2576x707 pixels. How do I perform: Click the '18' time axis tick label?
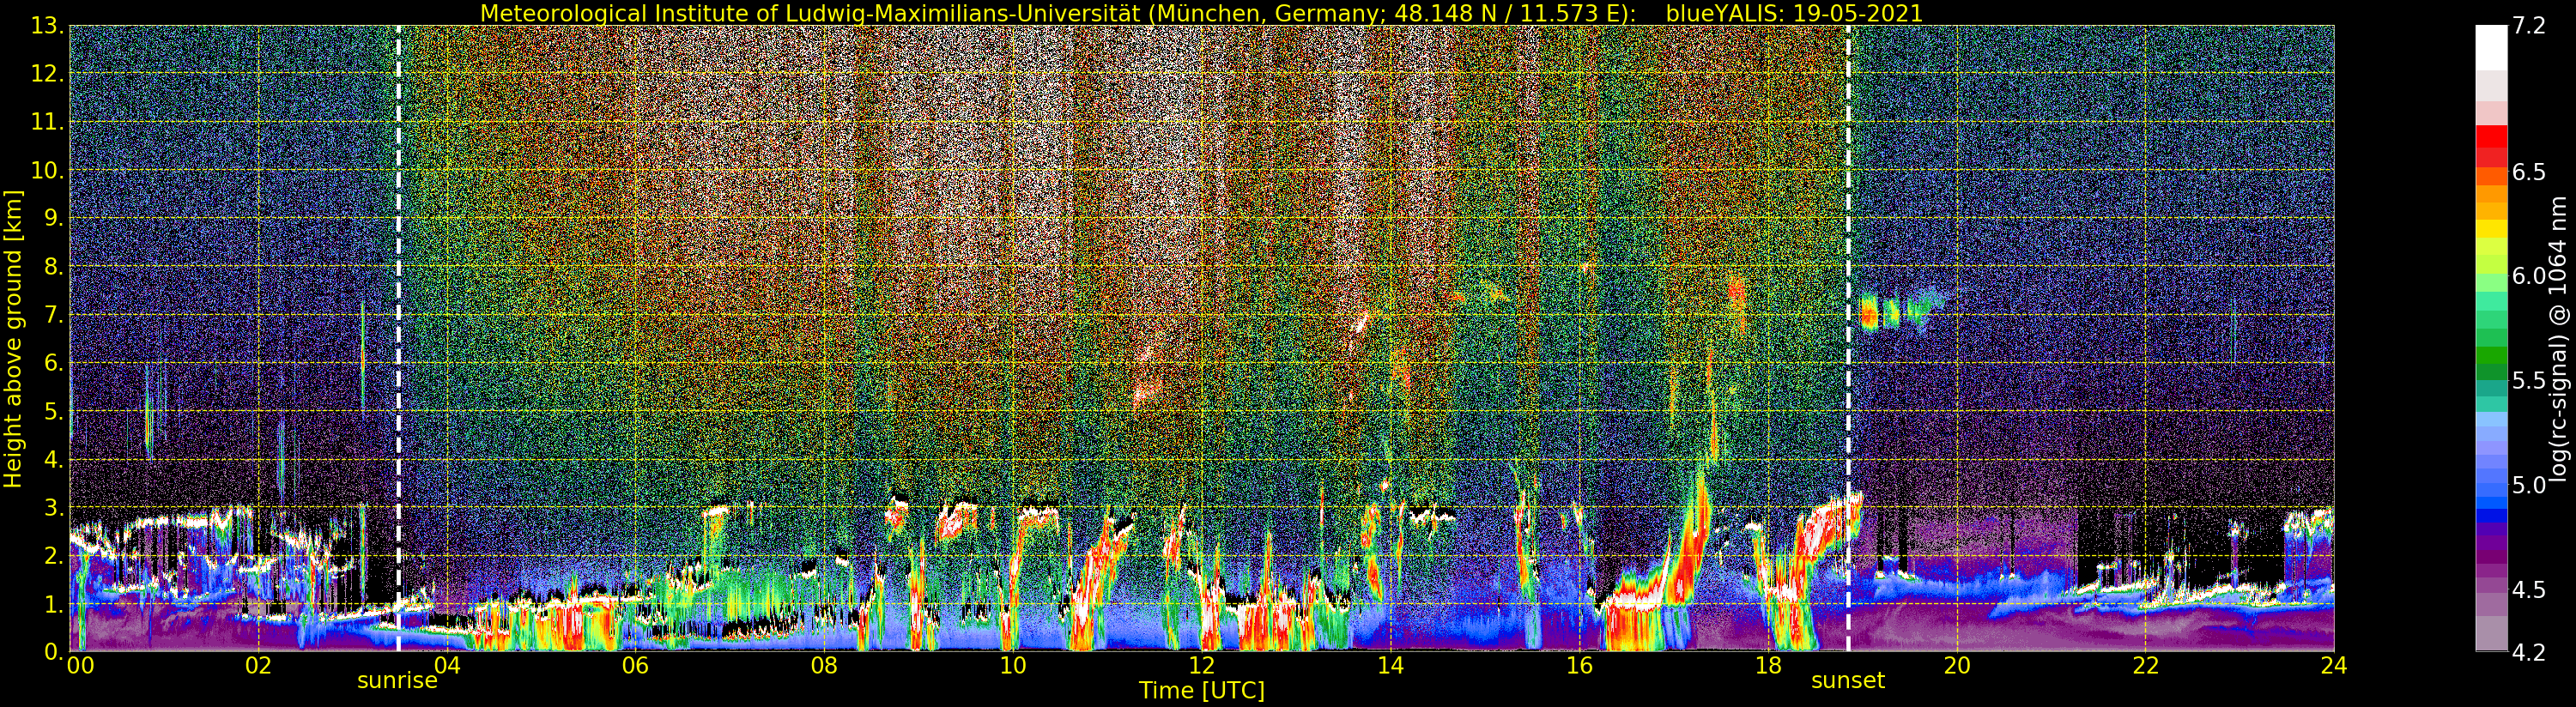coord(1768,666)
